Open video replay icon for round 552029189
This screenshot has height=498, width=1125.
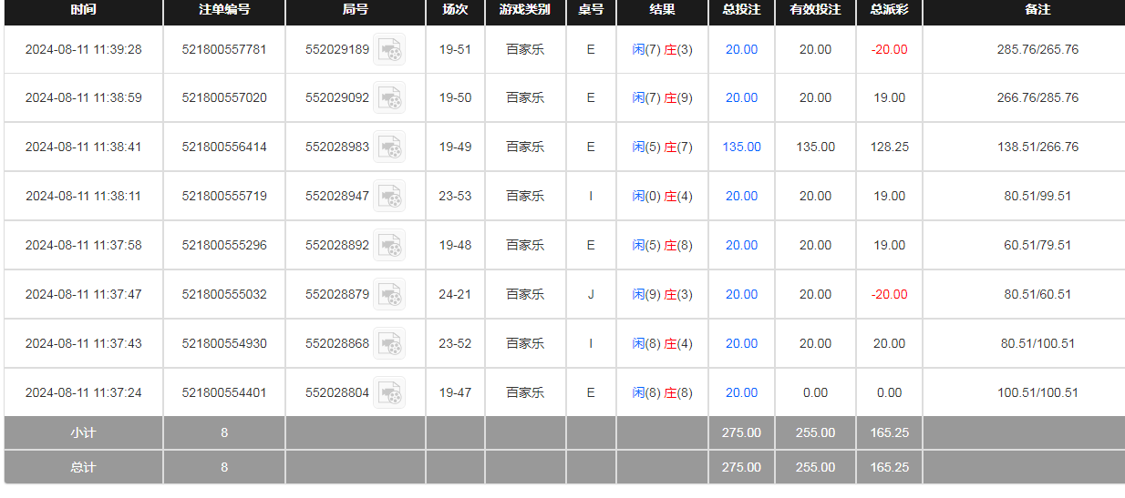tap(389, 49)
